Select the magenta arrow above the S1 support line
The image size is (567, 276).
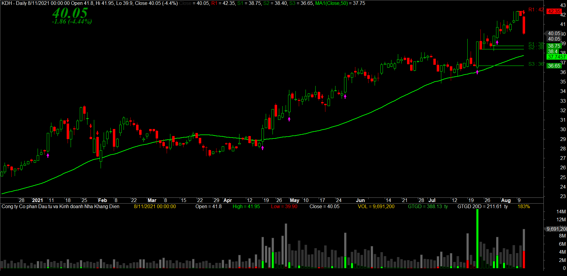pyautogui.click(x=497, y=42)
